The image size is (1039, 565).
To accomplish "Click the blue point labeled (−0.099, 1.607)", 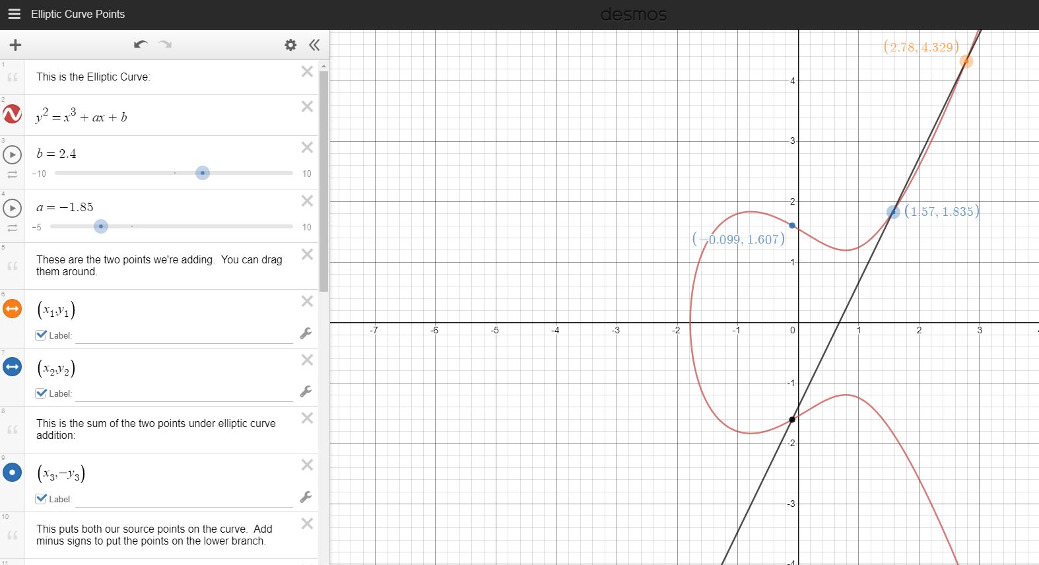I will 792,226.
